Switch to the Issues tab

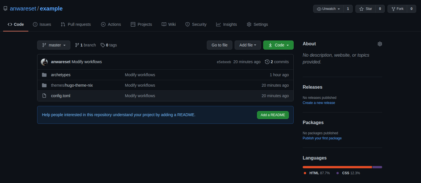tap(42, 24)
